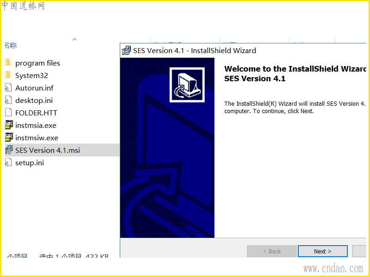Select the 'instmsia.exe' file name
370x277 pixels.
(36, 125)
